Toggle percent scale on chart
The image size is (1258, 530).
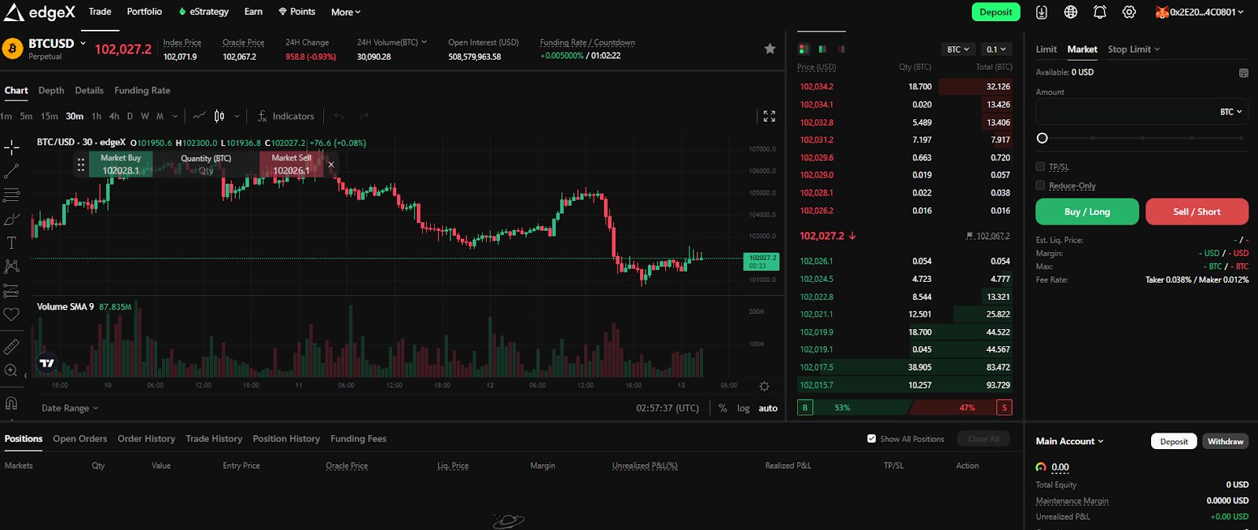[x=723, y=408]
